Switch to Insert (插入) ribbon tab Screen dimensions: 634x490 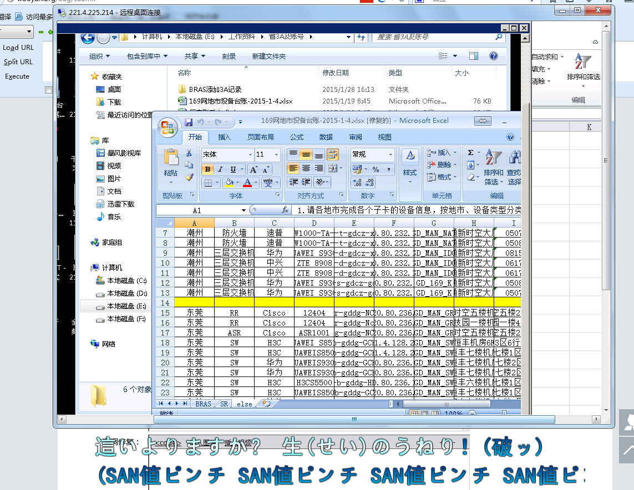(x=225, y=137)
